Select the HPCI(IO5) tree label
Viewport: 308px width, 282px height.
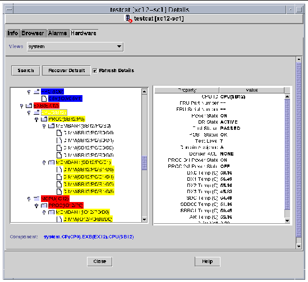(52, 92)
